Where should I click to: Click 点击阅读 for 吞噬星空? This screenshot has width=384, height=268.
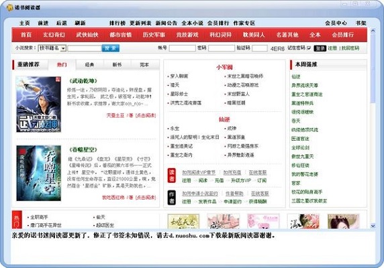pos(146,198)
